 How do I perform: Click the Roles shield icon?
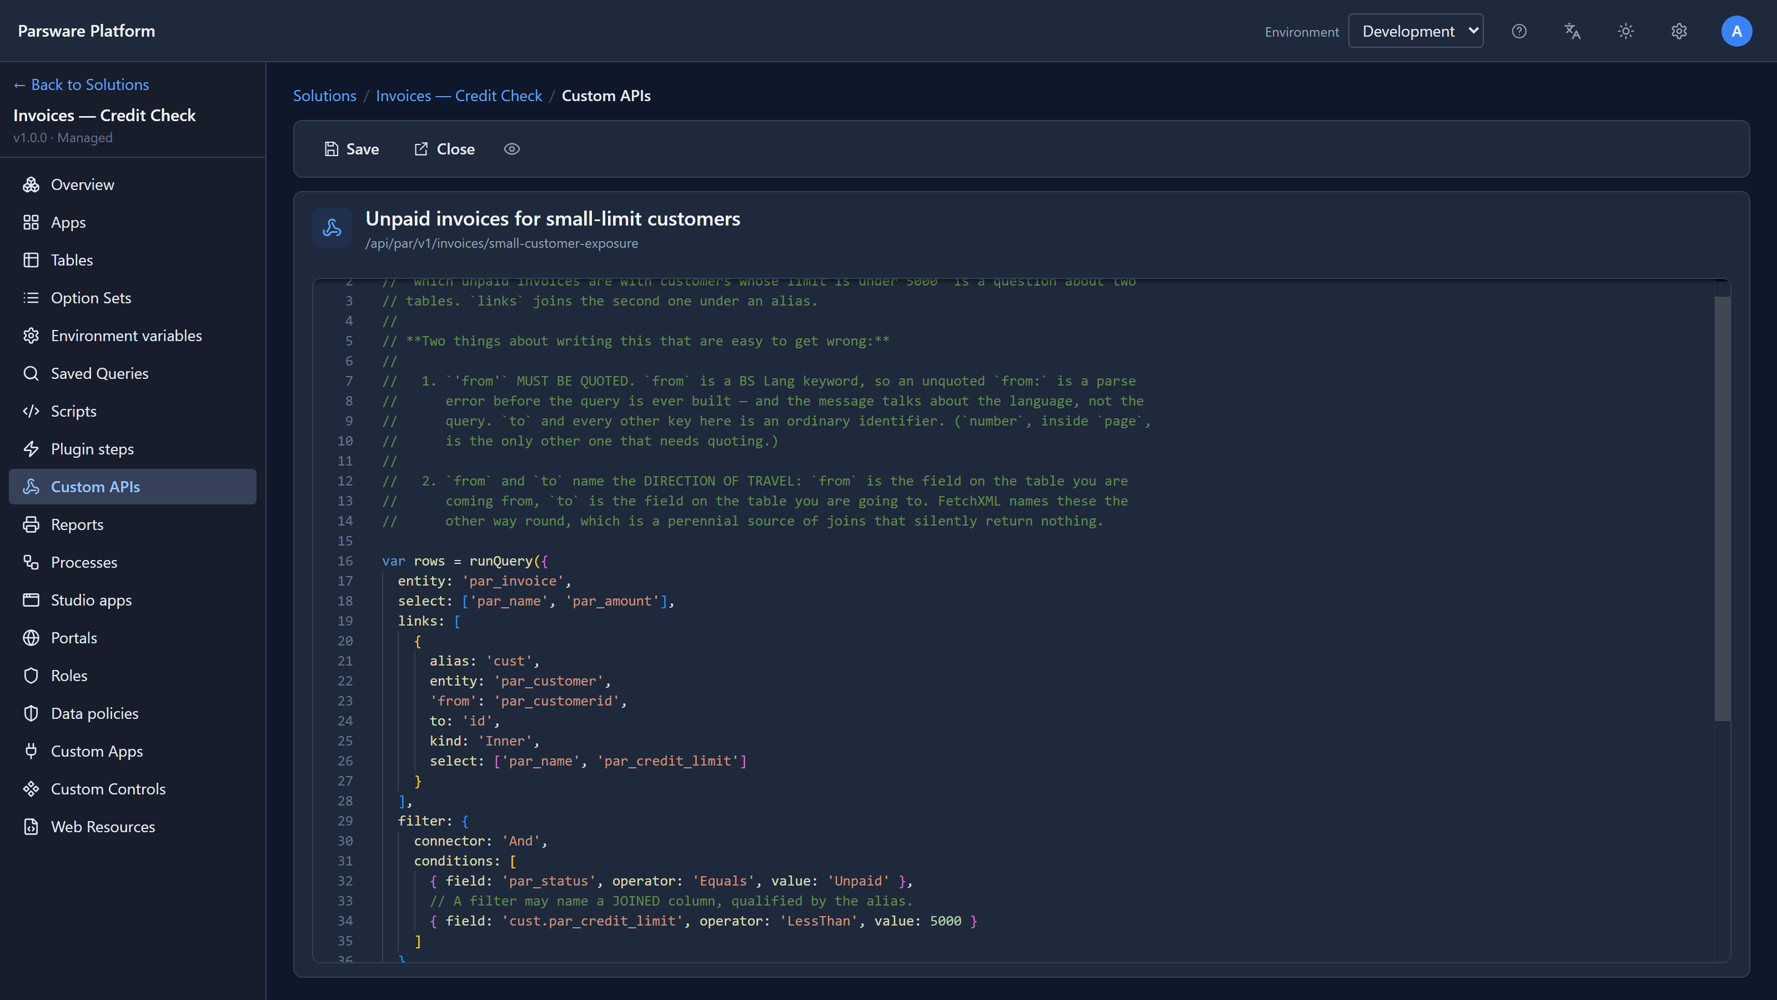pyautogui.click(x=31, y=676)
